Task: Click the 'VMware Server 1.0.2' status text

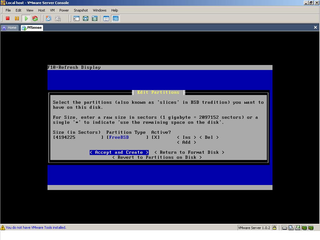Action: pyautogui.click(x=254, y=228)
